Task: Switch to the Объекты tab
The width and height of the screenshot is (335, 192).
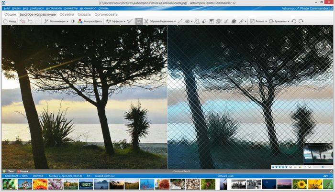Action: point(66,14)
